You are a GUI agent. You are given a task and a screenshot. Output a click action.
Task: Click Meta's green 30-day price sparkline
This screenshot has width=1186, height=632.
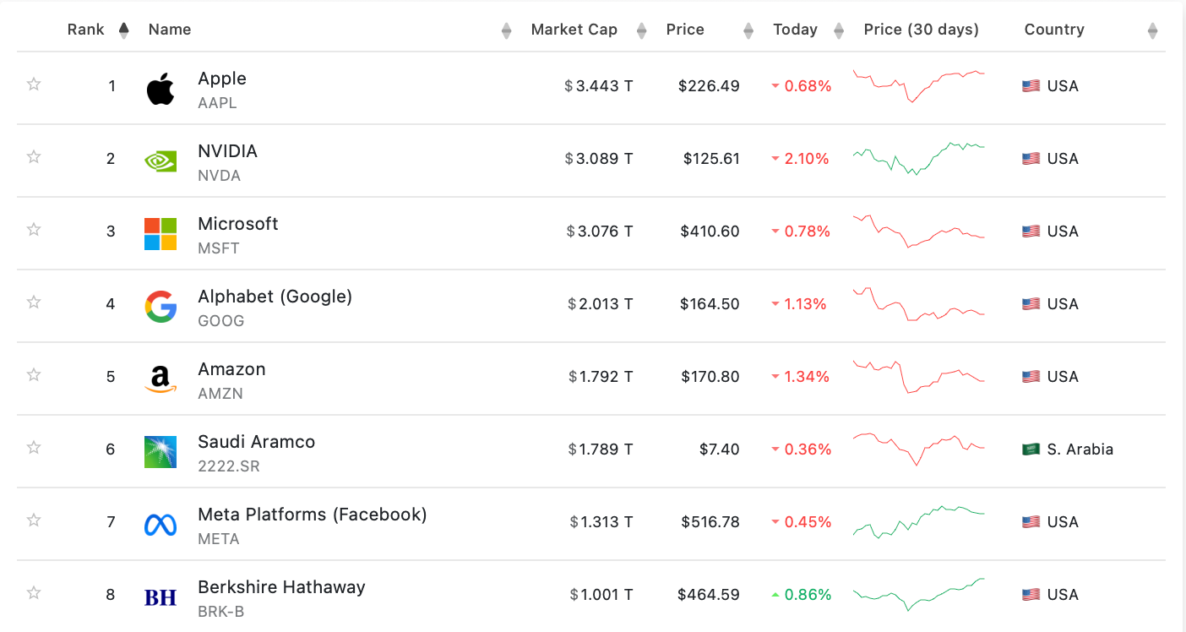pos(918,521)
